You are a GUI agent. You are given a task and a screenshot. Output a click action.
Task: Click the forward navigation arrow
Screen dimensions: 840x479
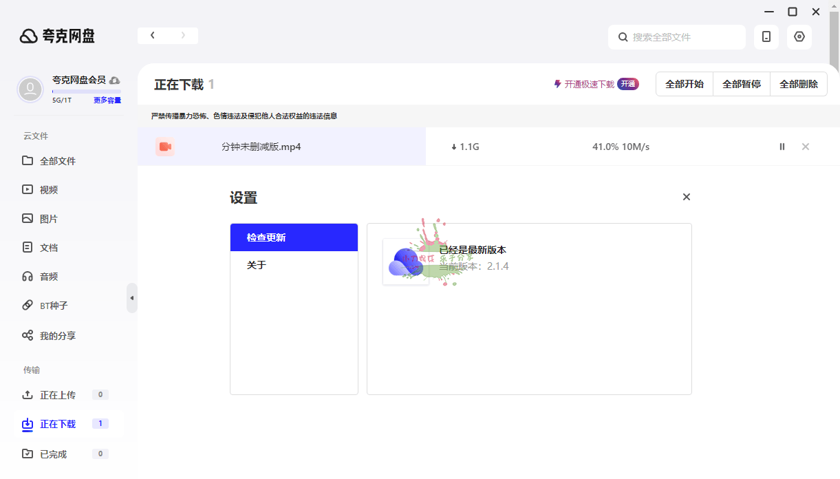pyautogui.click(x=183, y=34)
